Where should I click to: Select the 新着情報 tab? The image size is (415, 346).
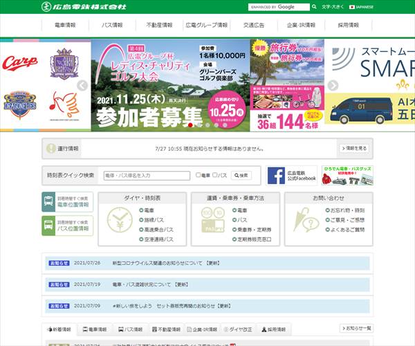point(59,329)
